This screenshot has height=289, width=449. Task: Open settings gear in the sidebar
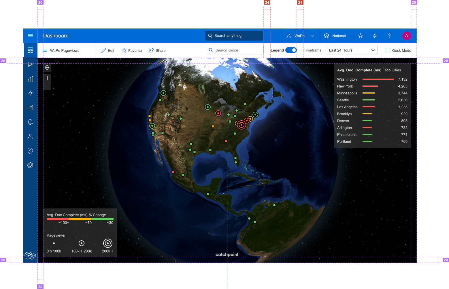tap(30, 165)
